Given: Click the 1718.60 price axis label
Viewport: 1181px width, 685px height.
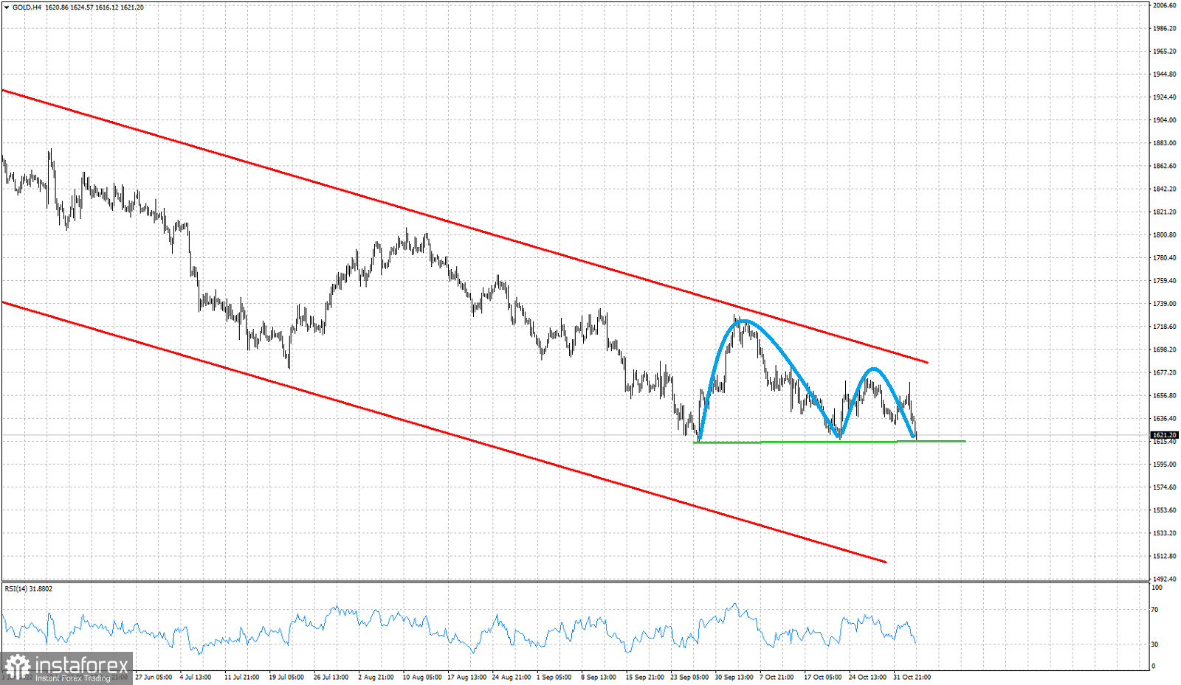Looking at the screenshot, I should point(1165,326).
